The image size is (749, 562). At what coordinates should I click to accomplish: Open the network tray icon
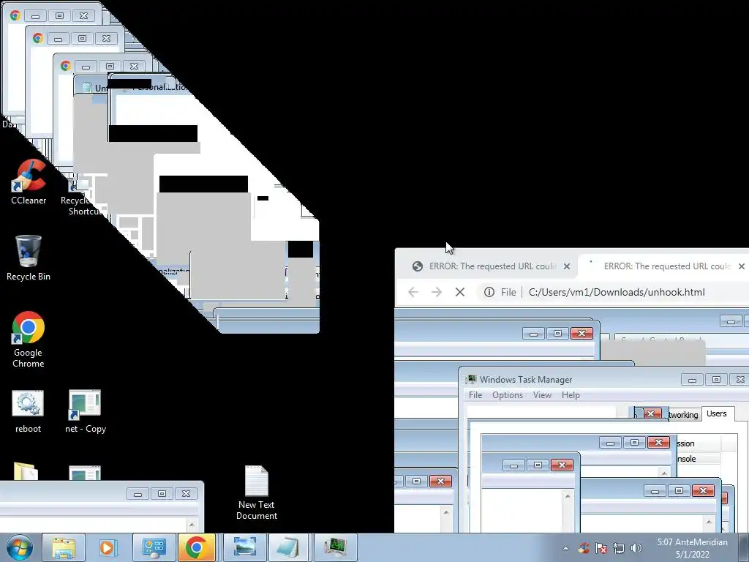[619, 548]
